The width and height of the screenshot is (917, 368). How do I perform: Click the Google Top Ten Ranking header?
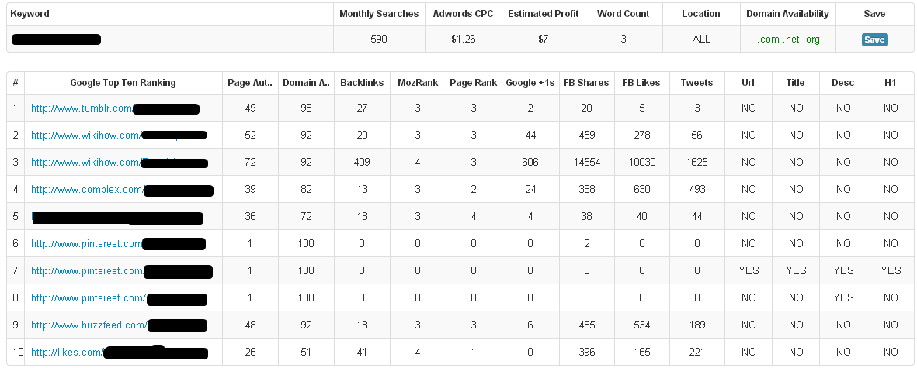[123, 83]
